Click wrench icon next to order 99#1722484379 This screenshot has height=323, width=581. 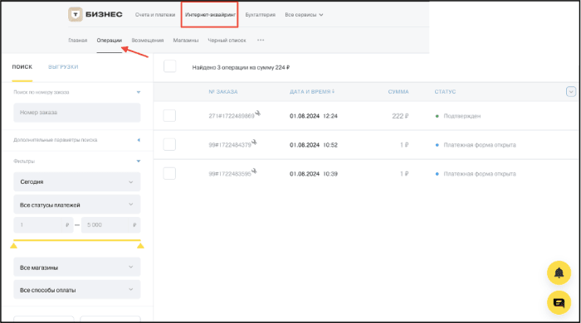pyautogui.click(x=254, y=142)
